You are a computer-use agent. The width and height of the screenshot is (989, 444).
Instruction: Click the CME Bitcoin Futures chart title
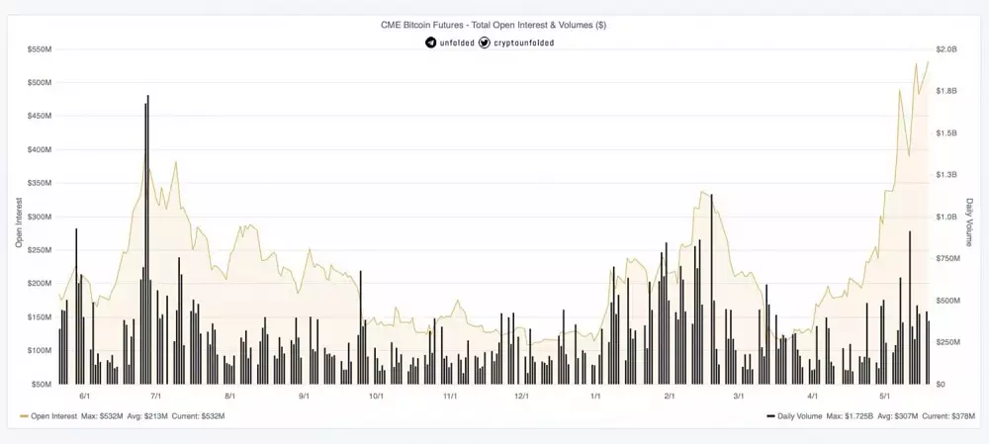(493, 25)
